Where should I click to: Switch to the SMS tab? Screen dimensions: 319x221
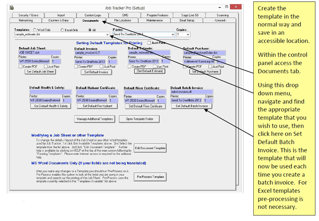pyautogui.click(x=125, y=15)
